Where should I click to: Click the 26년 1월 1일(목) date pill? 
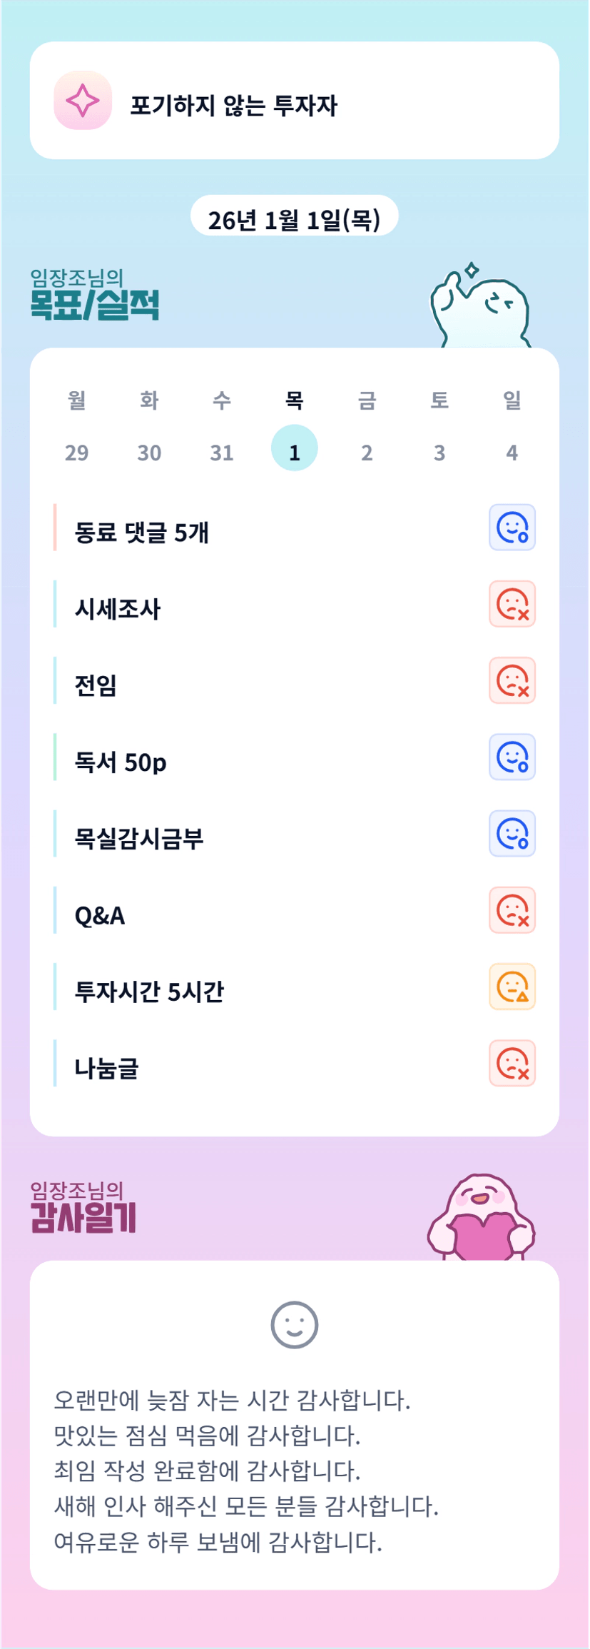tap(294, 218)
